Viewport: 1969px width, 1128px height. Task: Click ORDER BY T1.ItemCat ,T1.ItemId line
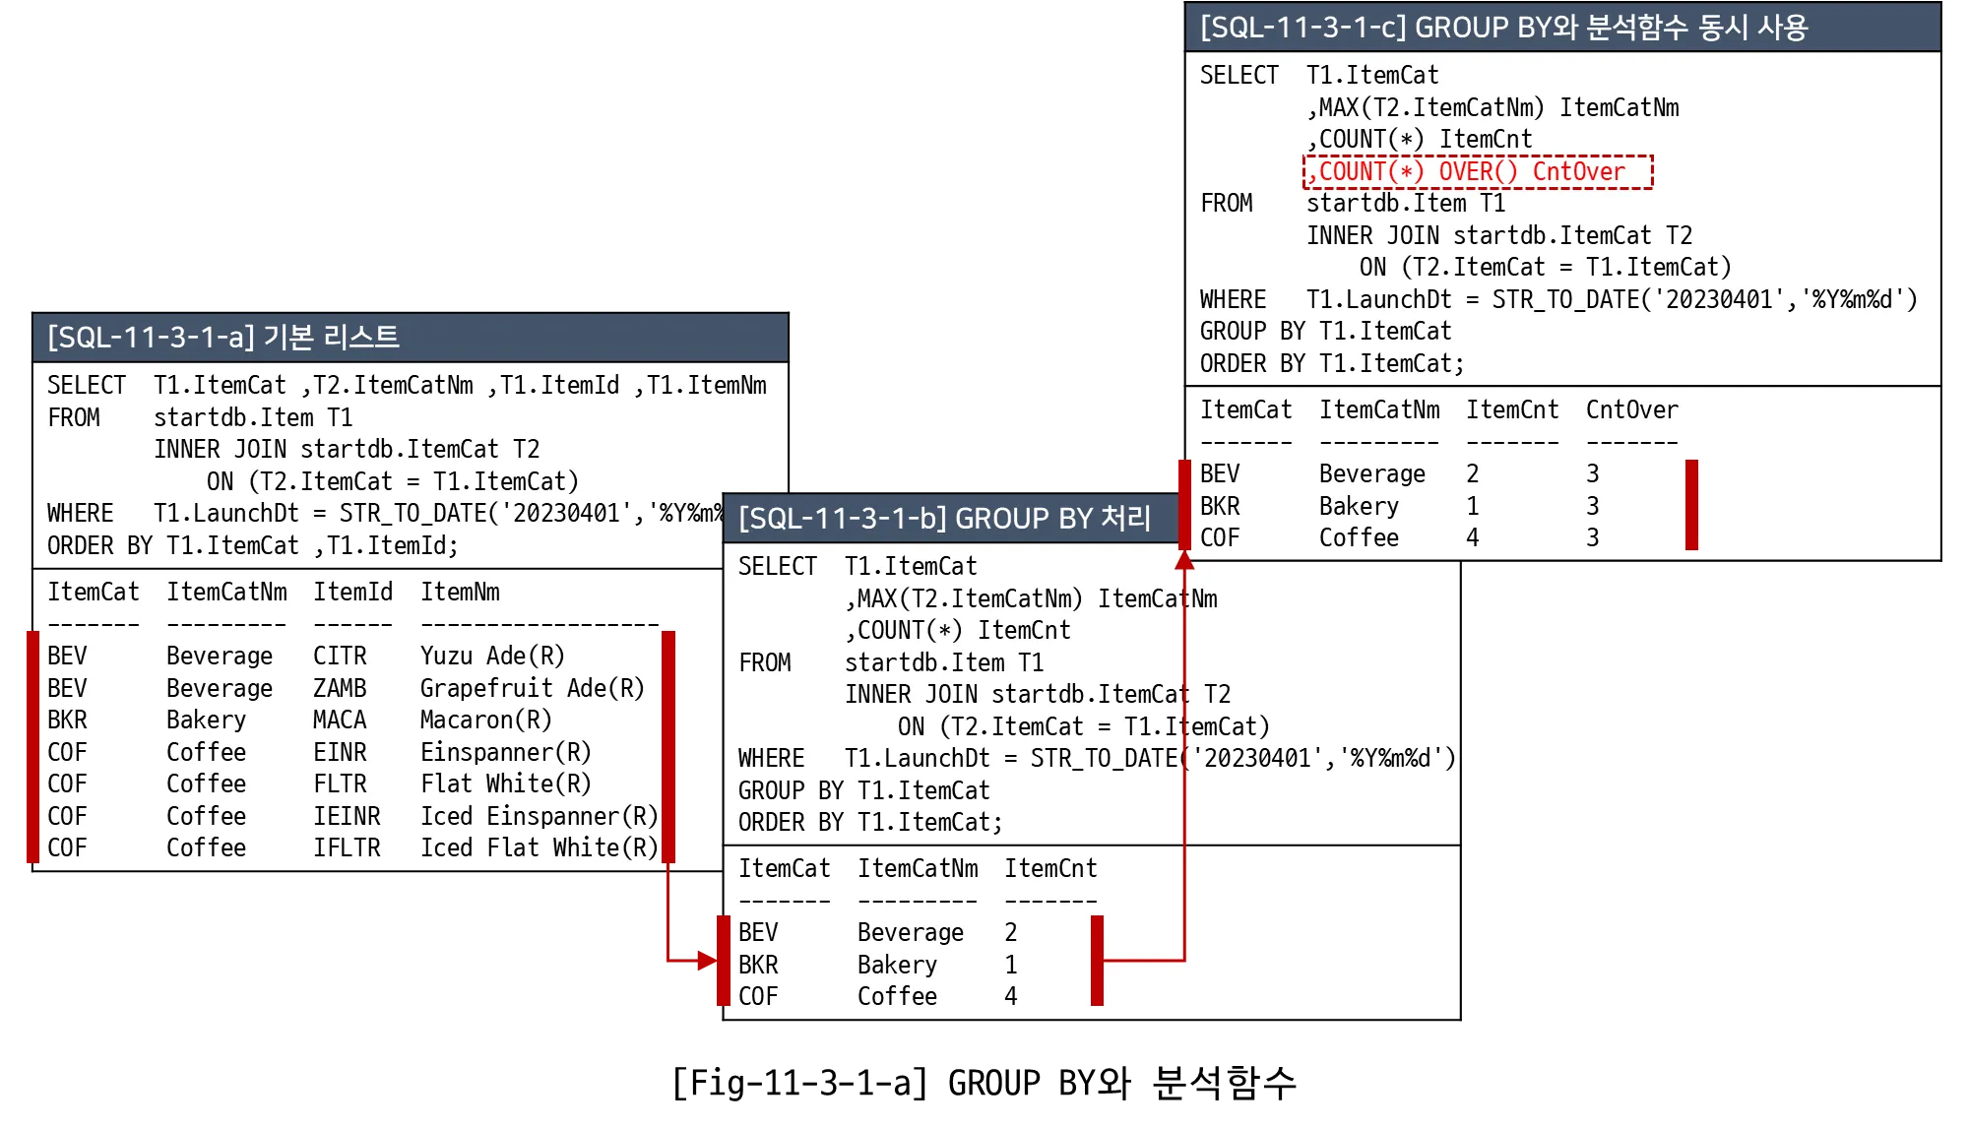[x=252, y=545]
